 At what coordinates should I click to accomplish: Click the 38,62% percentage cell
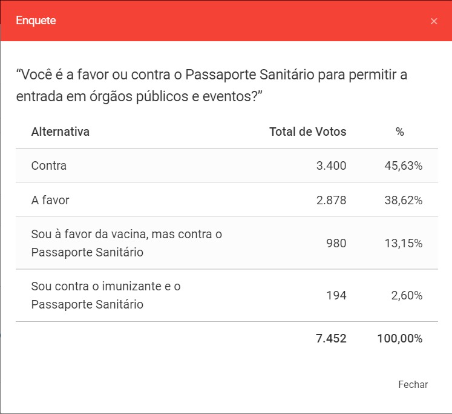tap(402, 199)
